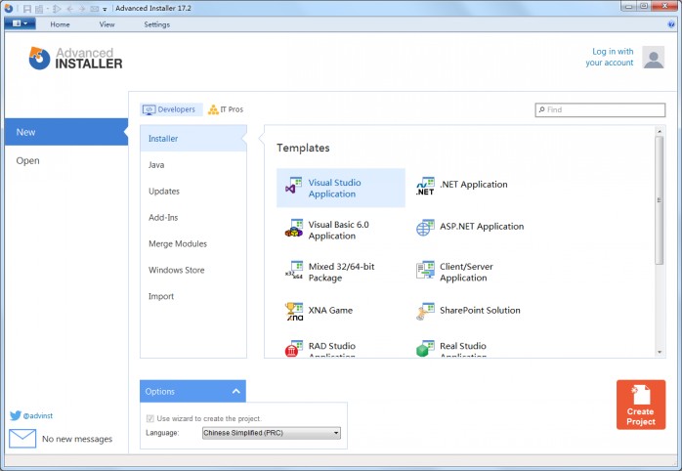Viewport: 682px width, 471px height.
Task: Click the Client/Server Application icon
Action: point(425,271)
